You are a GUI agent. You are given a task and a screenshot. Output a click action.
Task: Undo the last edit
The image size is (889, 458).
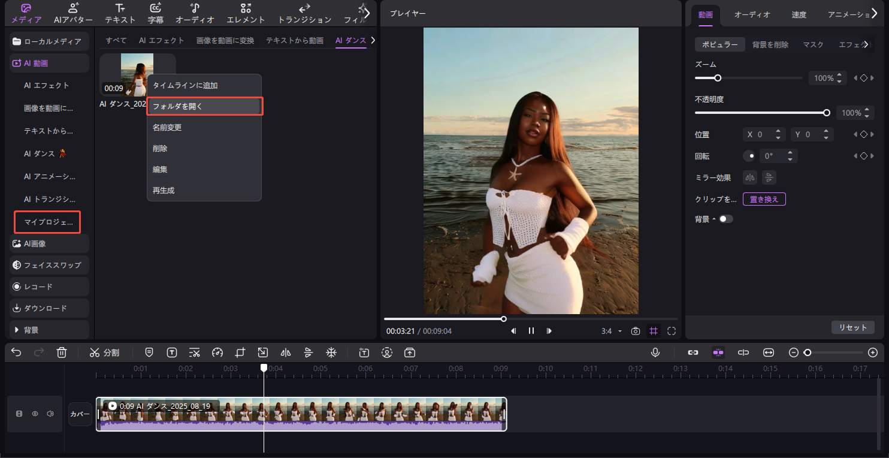pos(16,352)
